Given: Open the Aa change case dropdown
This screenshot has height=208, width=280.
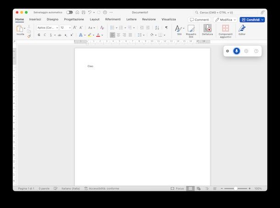Looking at the screenshot, I should (91, 28).
